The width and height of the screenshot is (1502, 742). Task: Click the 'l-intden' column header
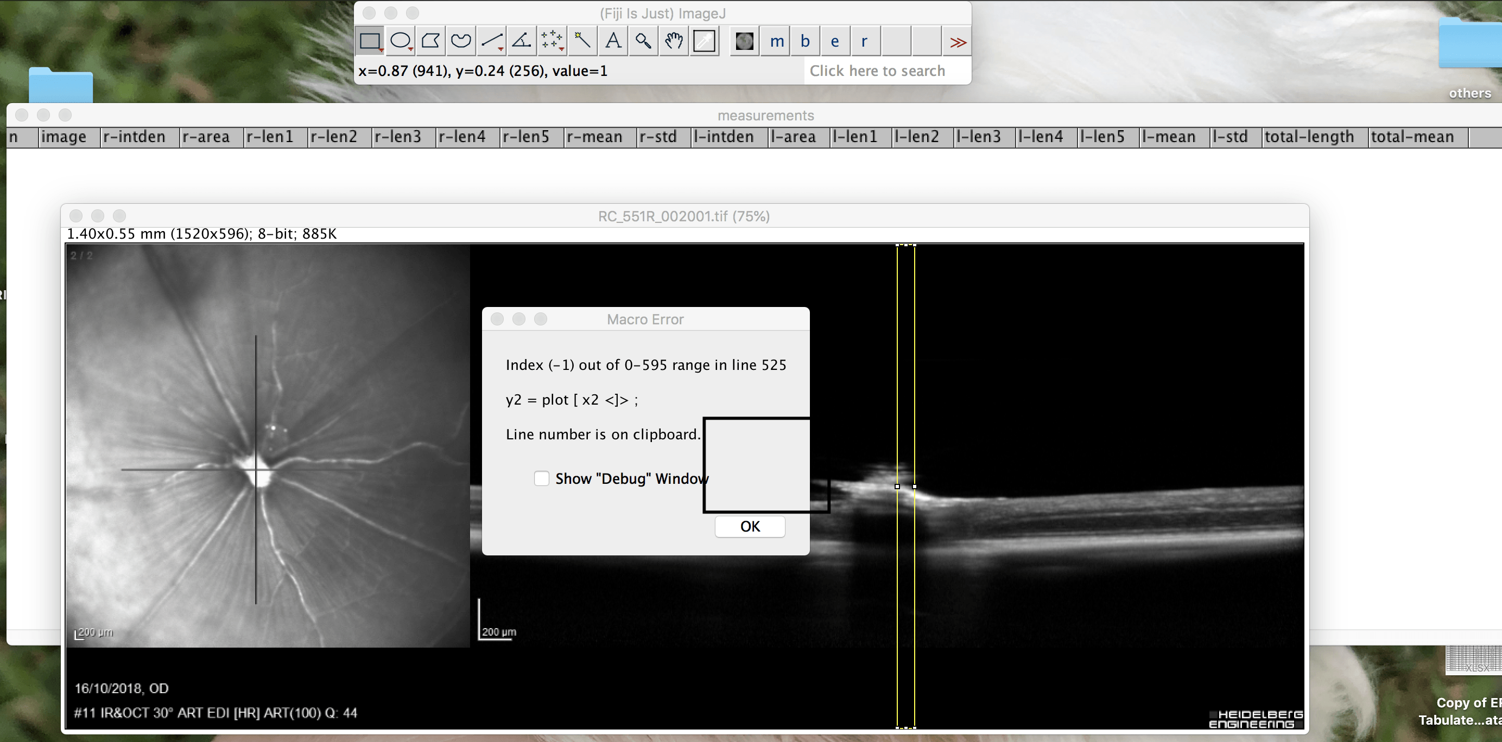pyautogui.click(x=729, y=137)
